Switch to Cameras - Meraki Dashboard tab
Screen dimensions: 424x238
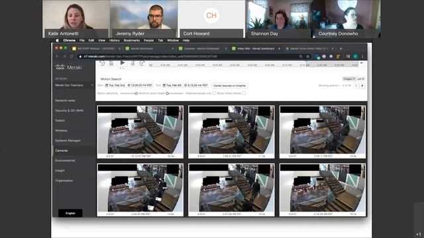(203, 48)
